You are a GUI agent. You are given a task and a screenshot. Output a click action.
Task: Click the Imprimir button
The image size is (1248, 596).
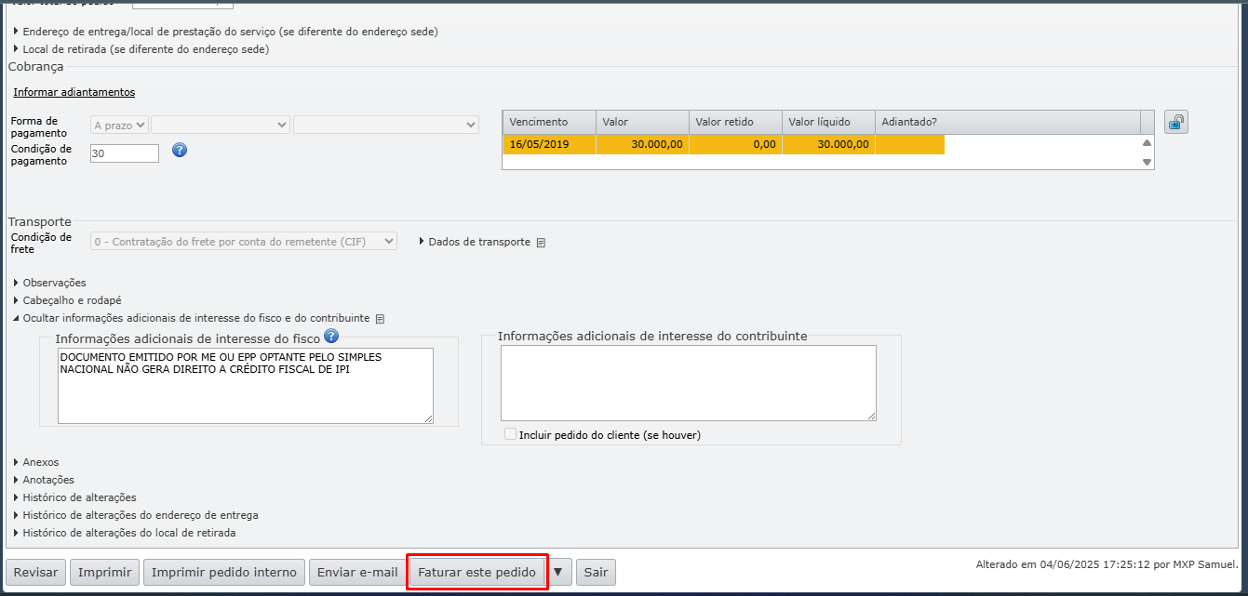coord(104,572)
